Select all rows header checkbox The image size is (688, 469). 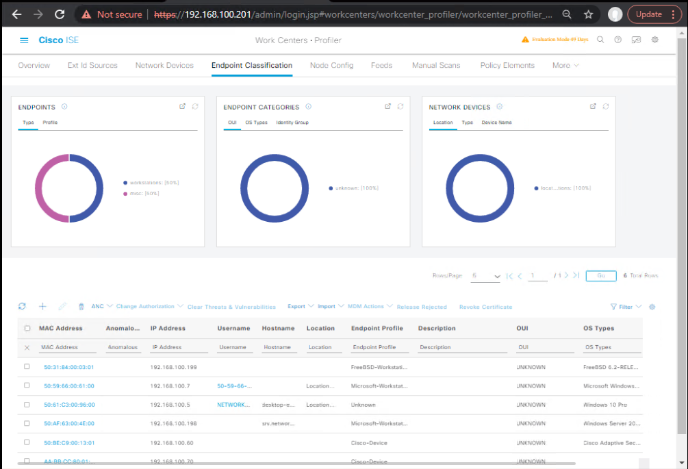click(27, 328)
